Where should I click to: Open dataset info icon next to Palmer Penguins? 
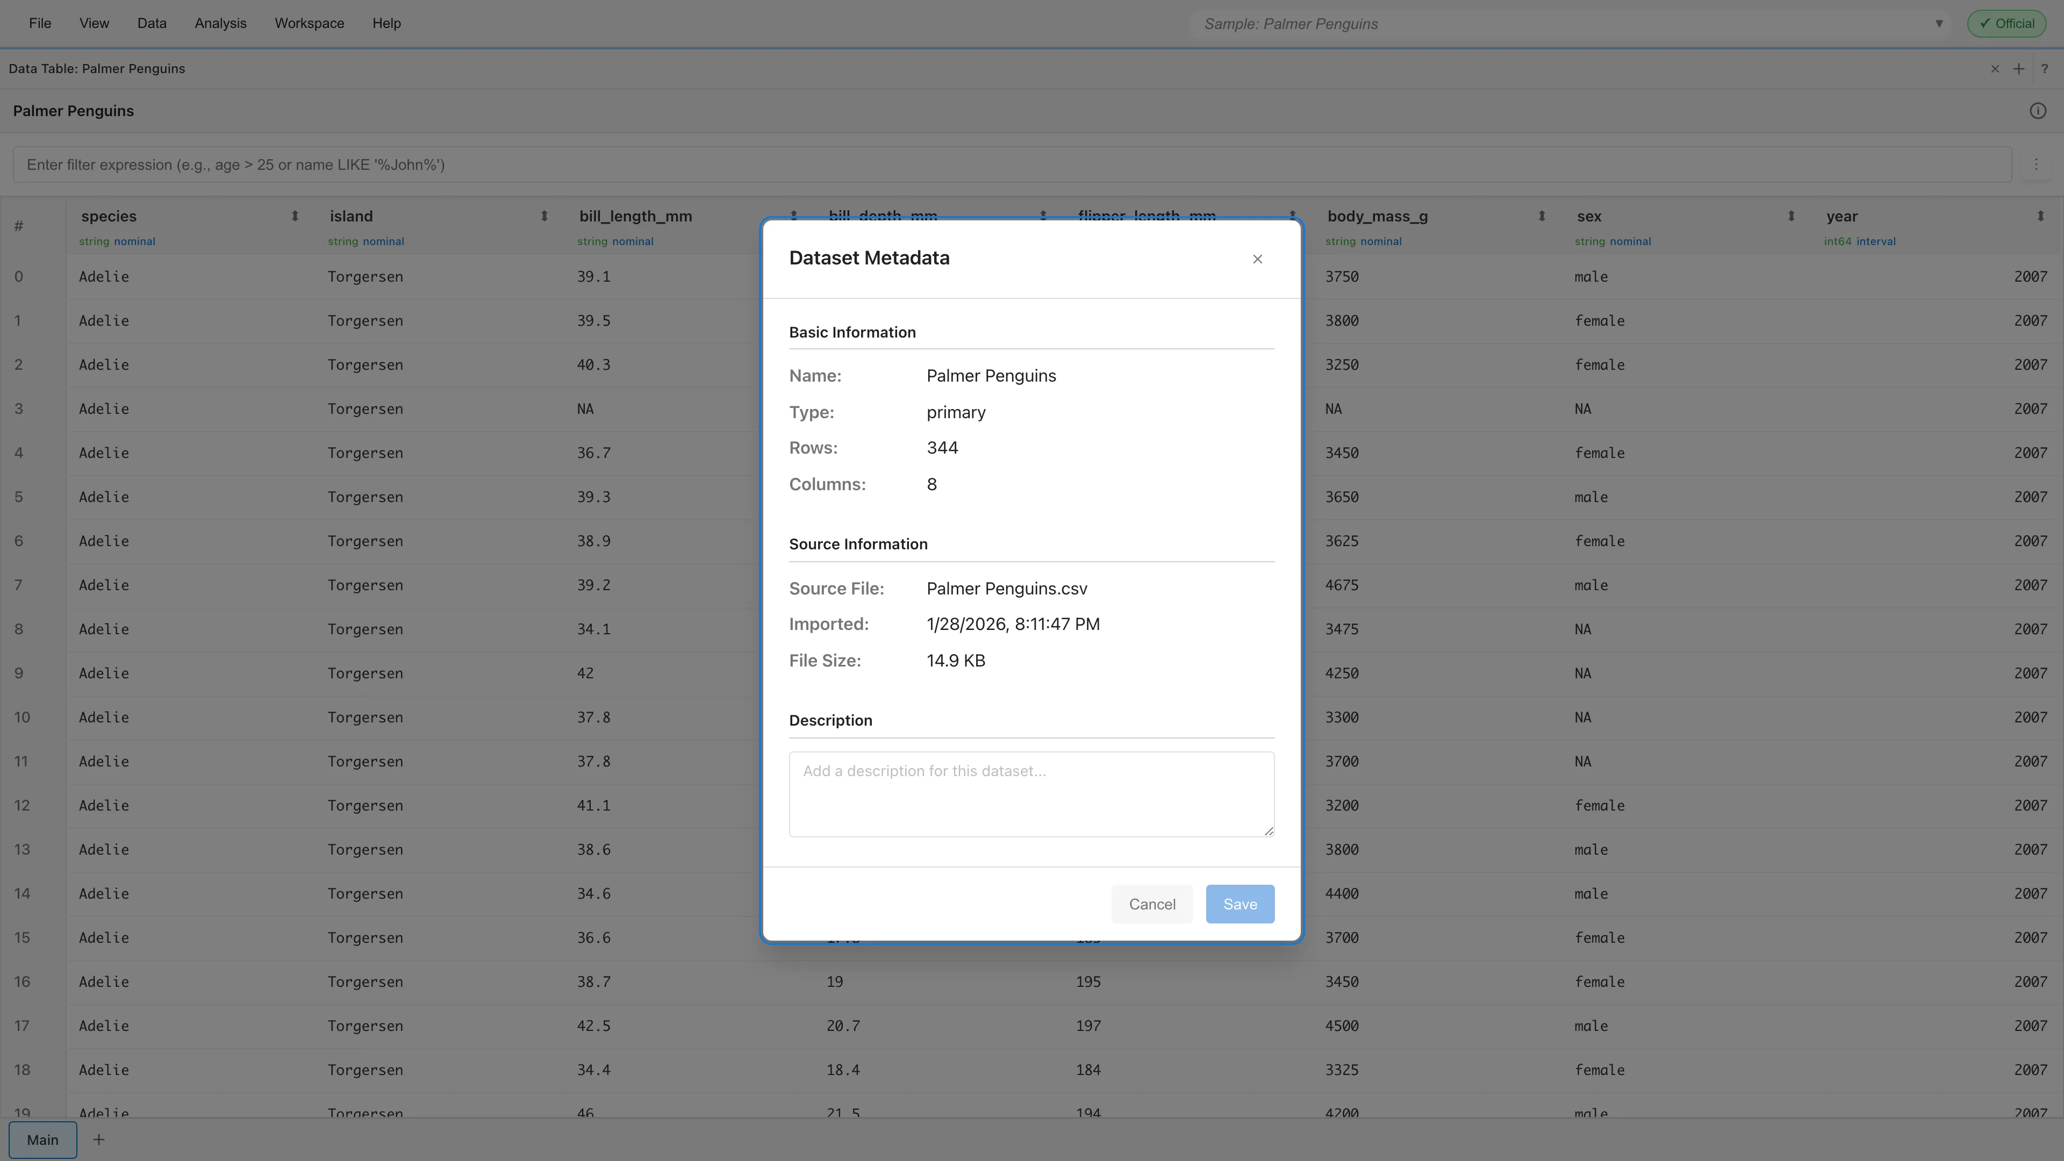[2038, 111]
